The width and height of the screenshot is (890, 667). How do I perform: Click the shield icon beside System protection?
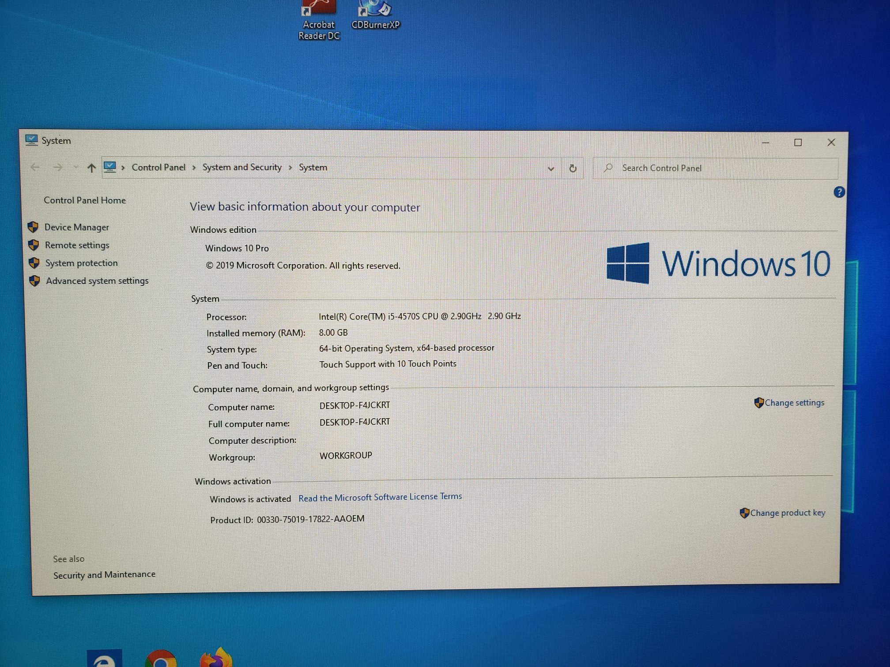coord(34,263)
